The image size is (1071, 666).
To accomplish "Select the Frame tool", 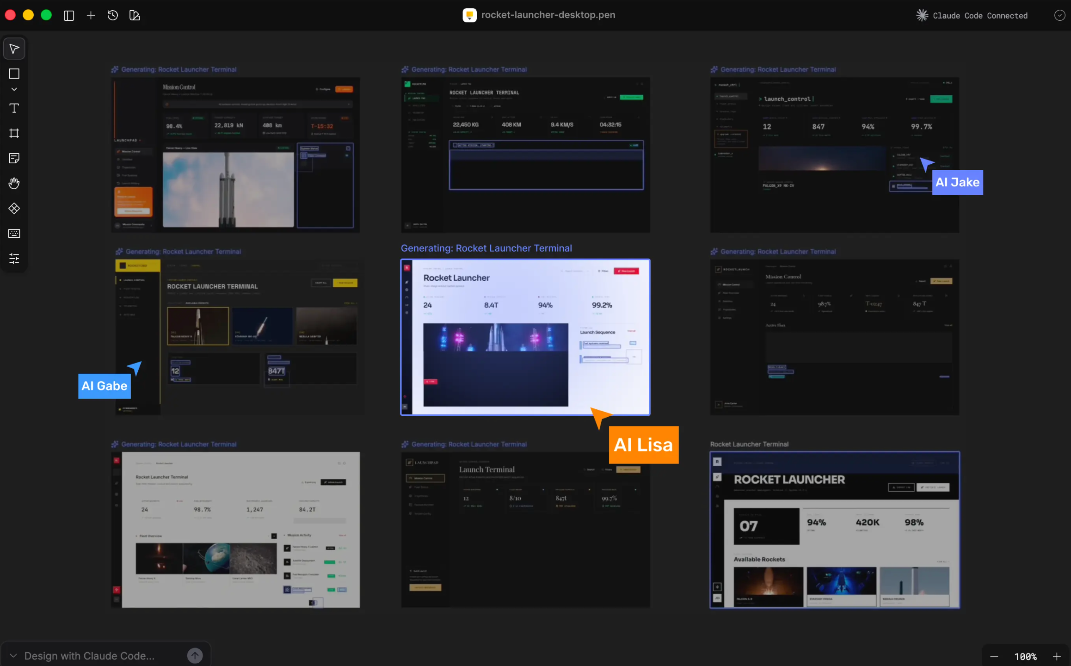I will coord(14,133).
